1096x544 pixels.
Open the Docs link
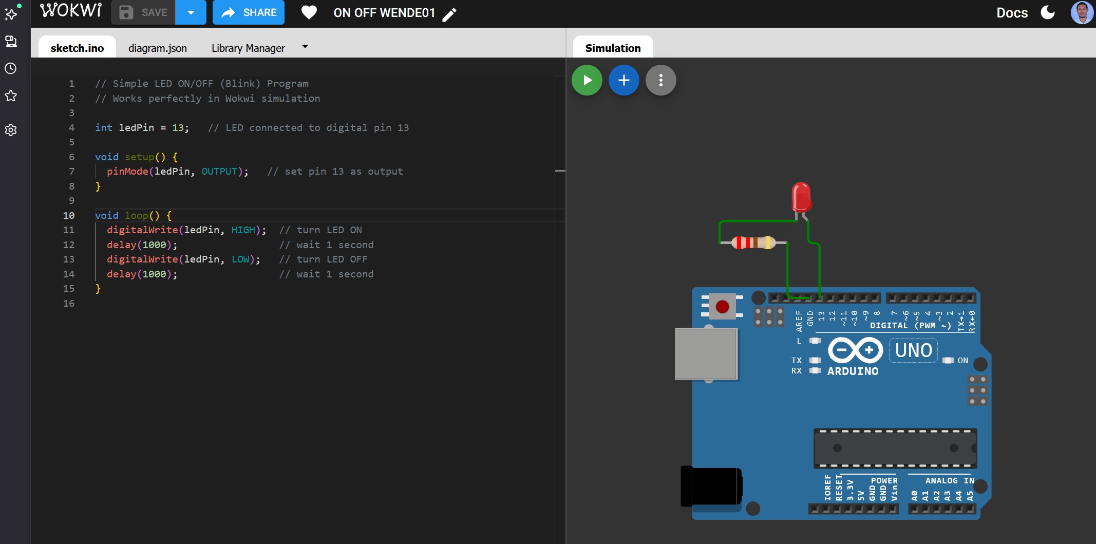click(1012, 13)
